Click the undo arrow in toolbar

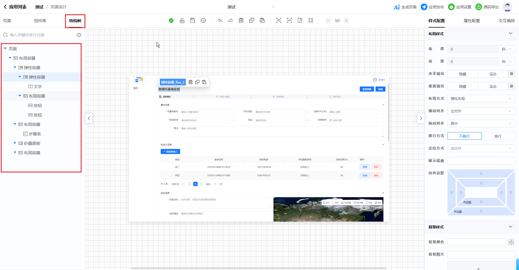tap(220, 21)
